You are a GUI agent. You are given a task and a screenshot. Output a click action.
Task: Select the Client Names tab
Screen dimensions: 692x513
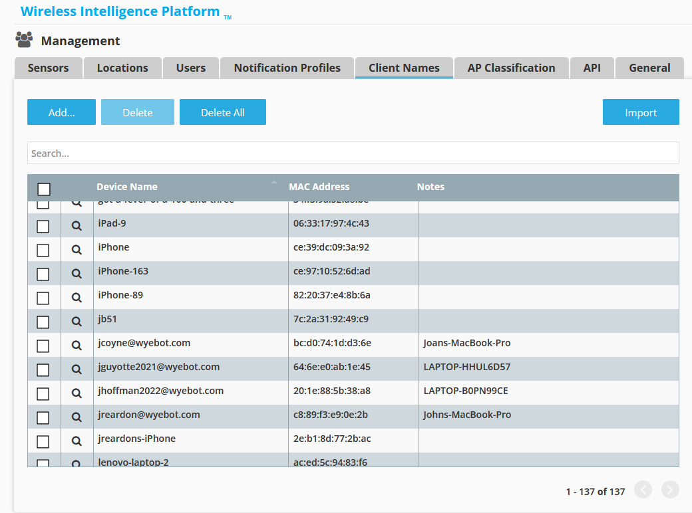tap(404, 68)
